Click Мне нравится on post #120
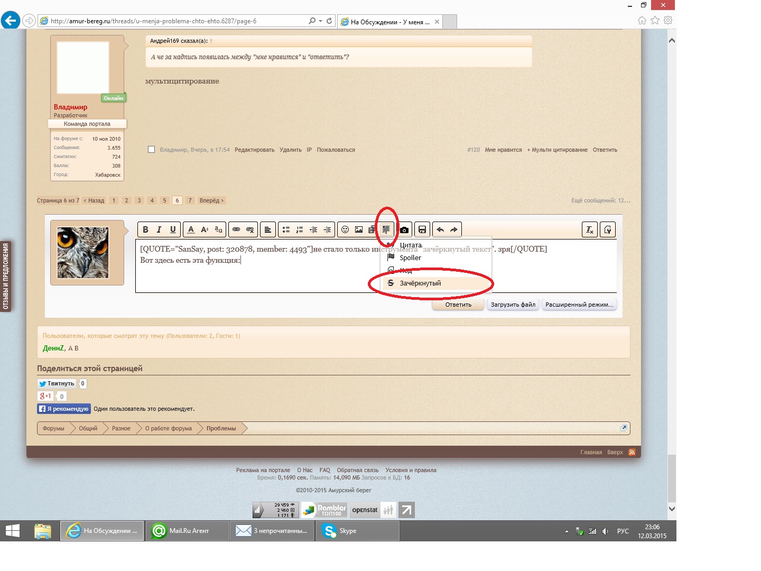The width and height of the screenshot is (761, 571). (x=503, y=150)
